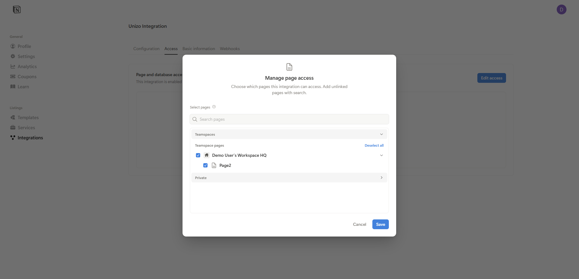
Task: Toggle the Page2 checkbox off
Action: pos(205,165)
